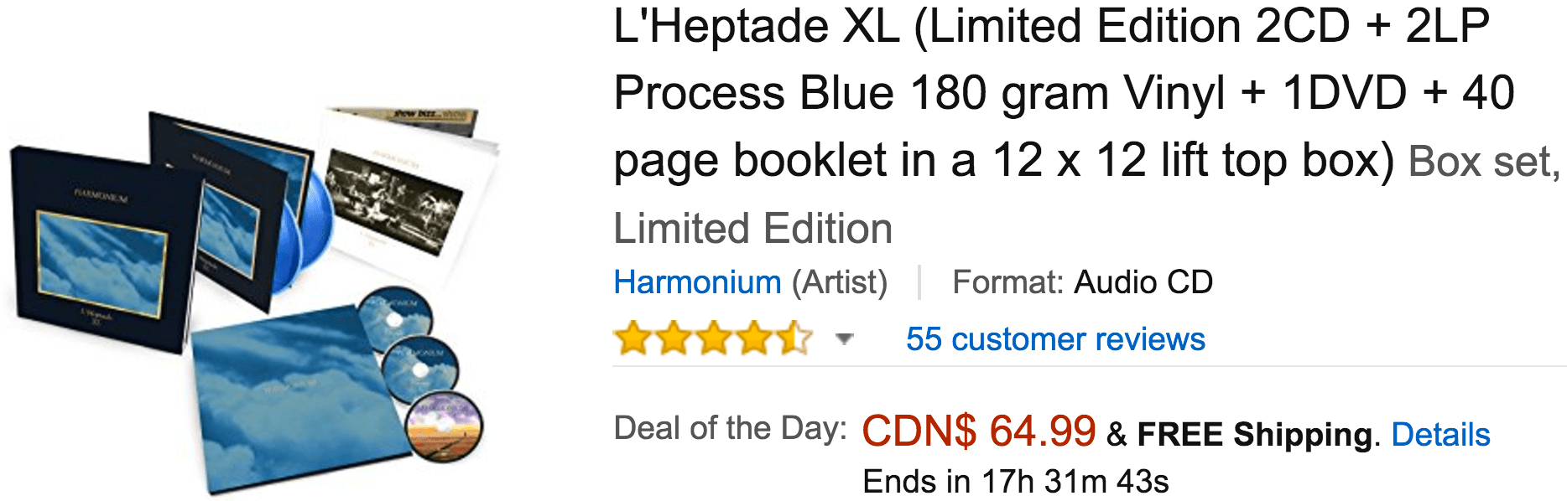Click the Deal of the Day label

coord(731,428)
